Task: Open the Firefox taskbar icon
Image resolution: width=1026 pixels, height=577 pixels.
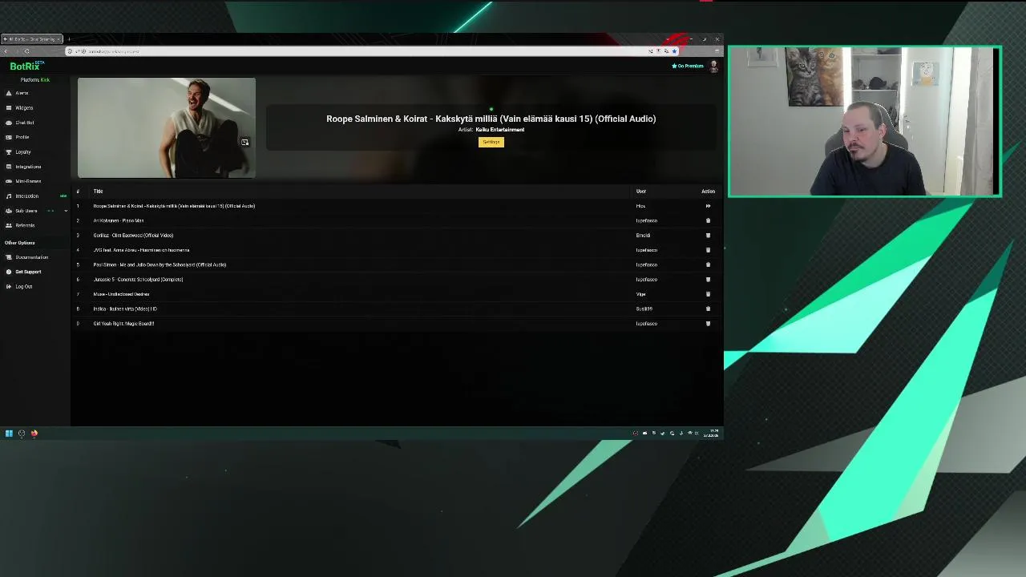Action: pos(34,434)
